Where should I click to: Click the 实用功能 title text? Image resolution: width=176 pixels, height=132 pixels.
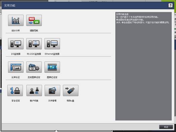click(10, 5)
